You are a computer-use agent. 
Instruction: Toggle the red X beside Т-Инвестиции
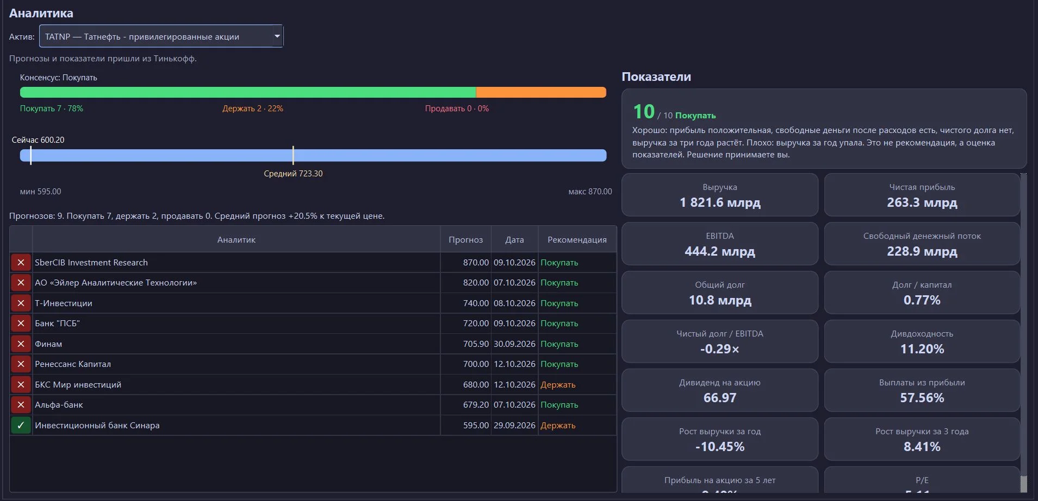click(x=21, y=303)
